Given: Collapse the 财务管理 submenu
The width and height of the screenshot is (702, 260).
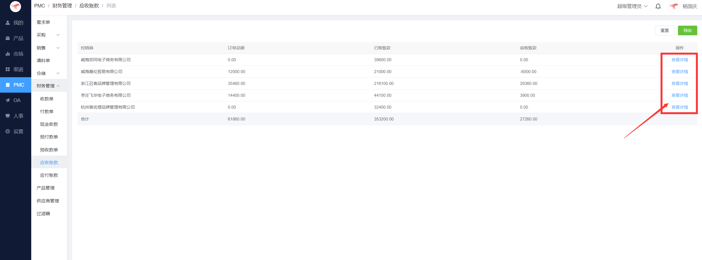Looking at the screenshot, I should click(x=49, y=86).
